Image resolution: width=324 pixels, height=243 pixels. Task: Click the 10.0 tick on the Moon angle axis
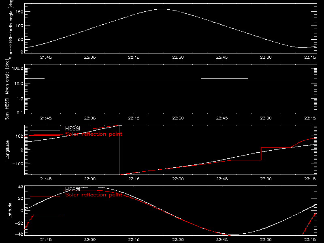tap(19, 83)
